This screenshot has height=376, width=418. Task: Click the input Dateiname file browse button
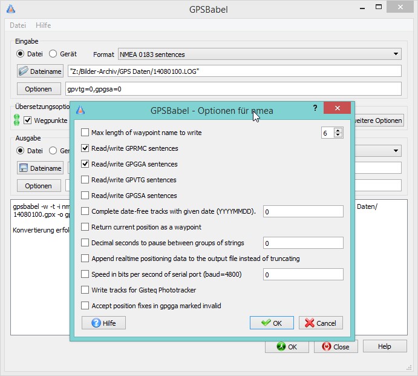pos(40,71)
